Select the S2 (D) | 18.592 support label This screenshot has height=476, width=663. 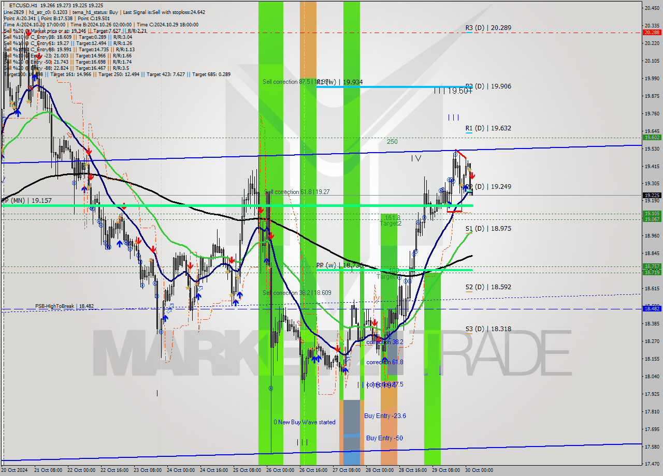[488, 287]
